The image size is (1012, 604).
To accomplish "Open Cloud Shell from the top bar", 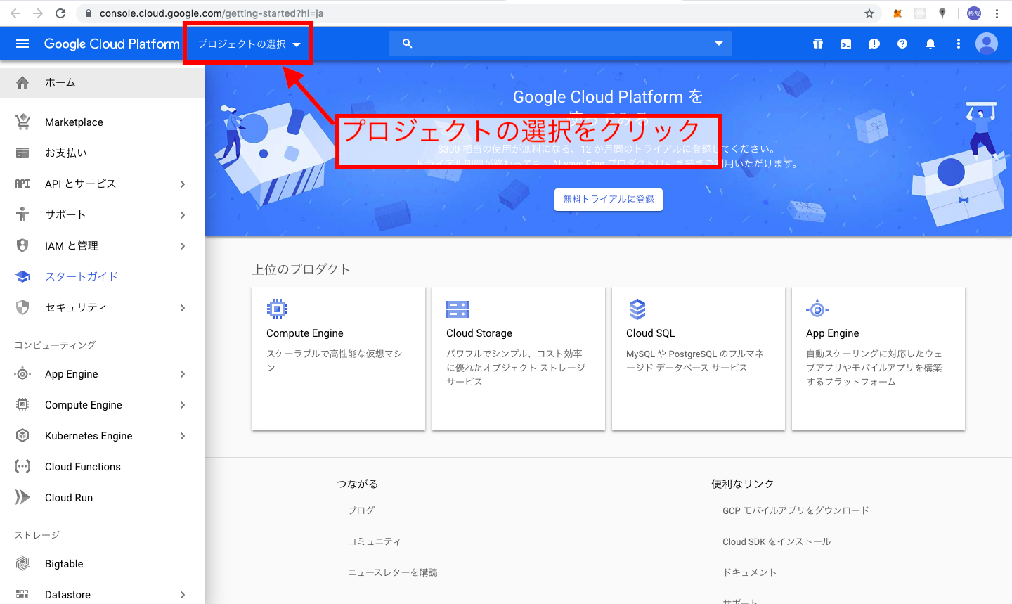I will [x=845, y=44].
